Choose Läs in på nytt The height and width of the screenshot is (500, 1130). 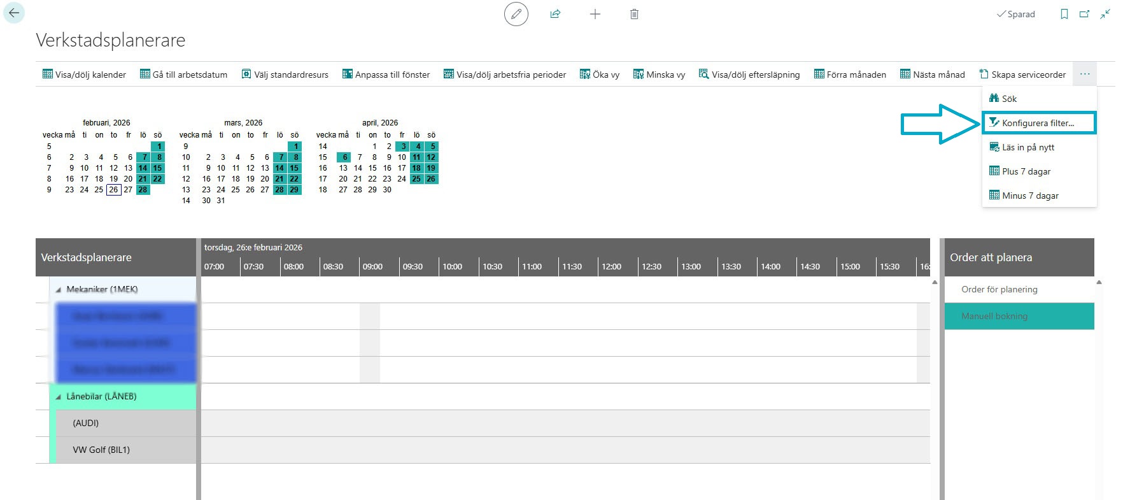(1028, 147)
